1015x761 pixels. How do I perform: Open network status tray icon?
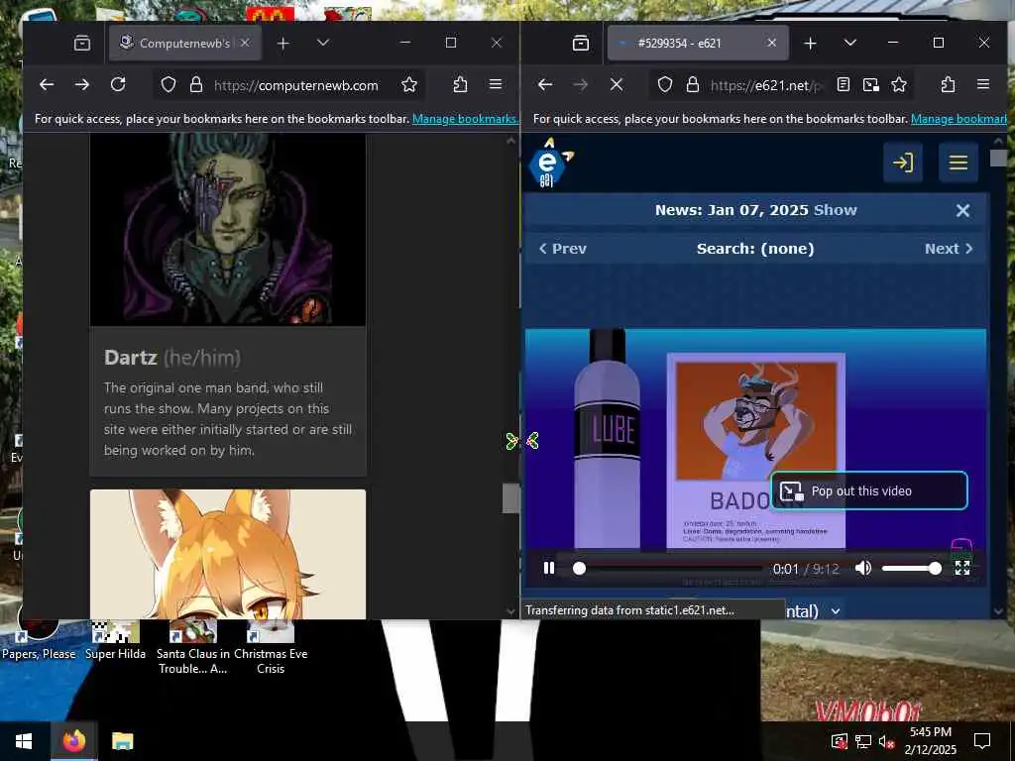(863, 741)
